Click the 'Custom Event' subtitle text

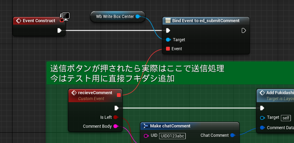point(91,99)
